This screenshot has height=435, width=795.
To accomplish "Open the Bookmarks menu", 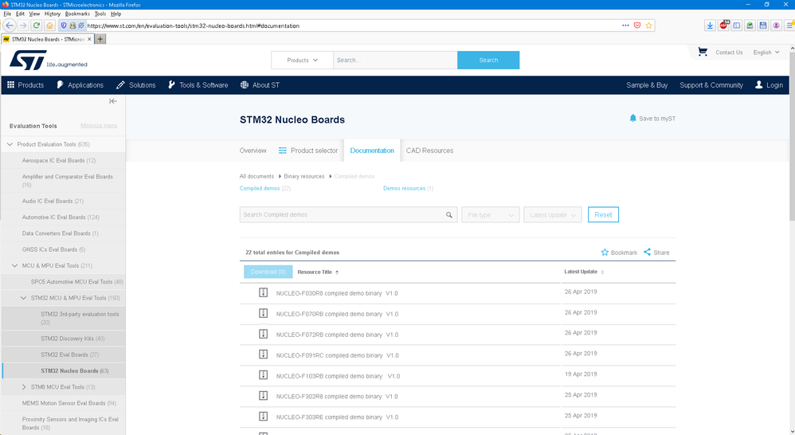I will [x=77, y=14].
